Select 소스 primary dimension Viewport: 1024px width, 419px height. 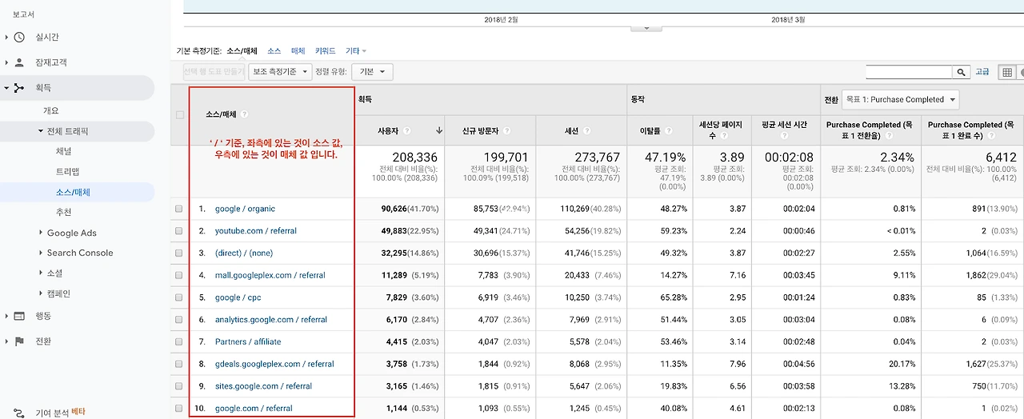click(x=274, y=51)
